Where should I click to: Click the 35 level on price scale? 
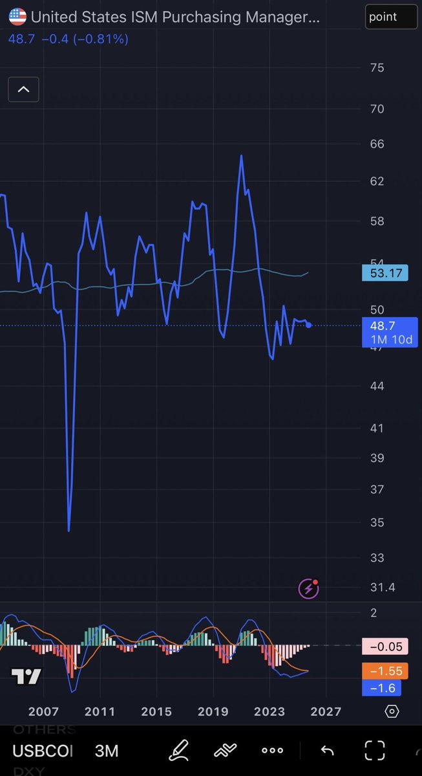(377, 522)
